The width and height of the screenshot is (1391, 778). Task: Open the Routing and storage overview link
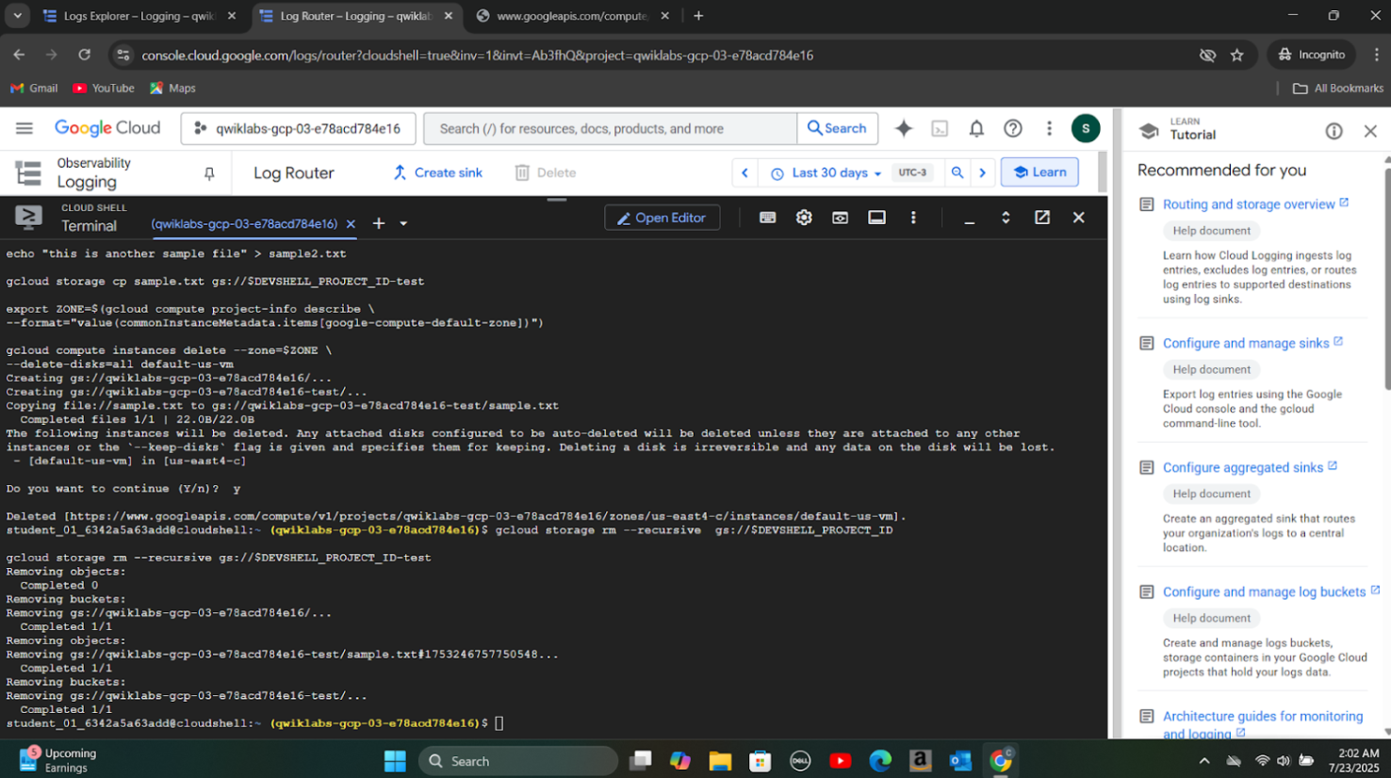point(1248,204)
